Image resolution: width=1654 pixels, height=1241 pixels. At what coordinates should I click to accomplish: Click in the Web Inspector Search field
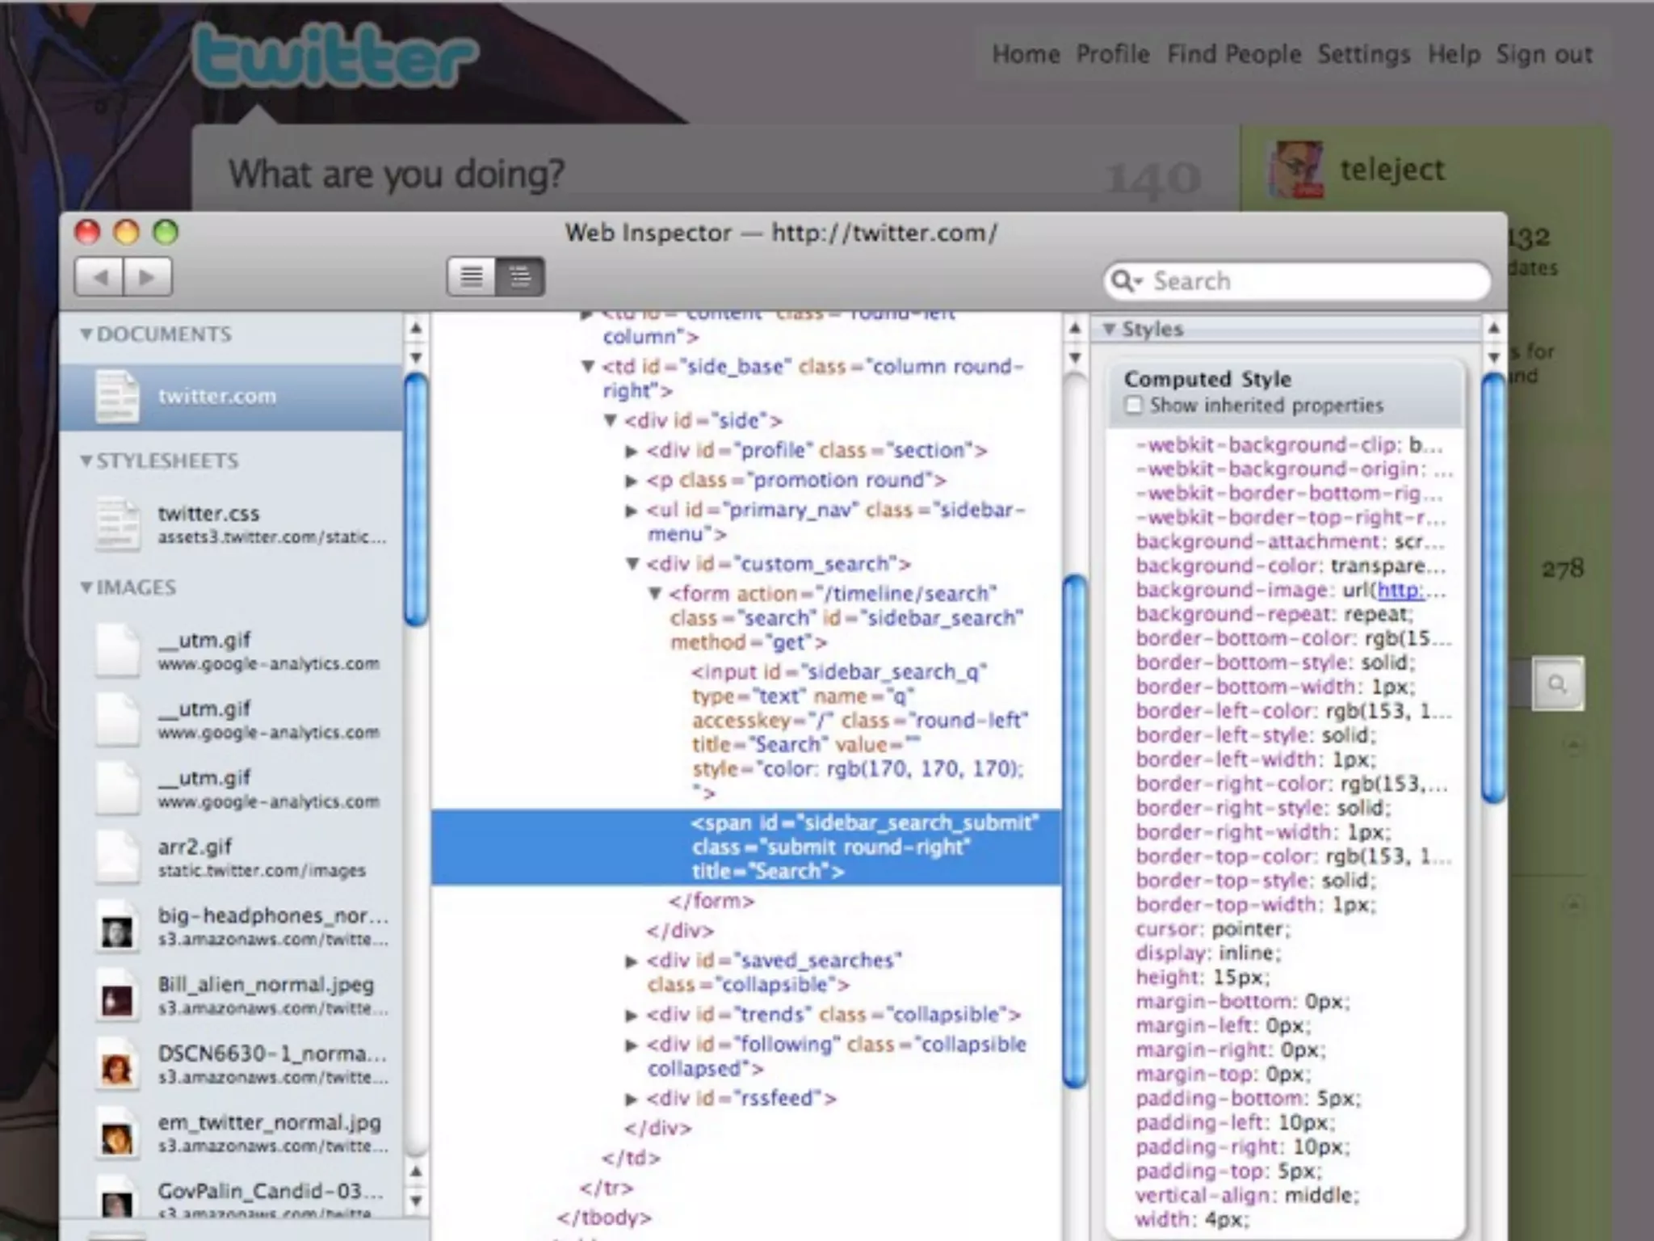tap(1308, 281)
